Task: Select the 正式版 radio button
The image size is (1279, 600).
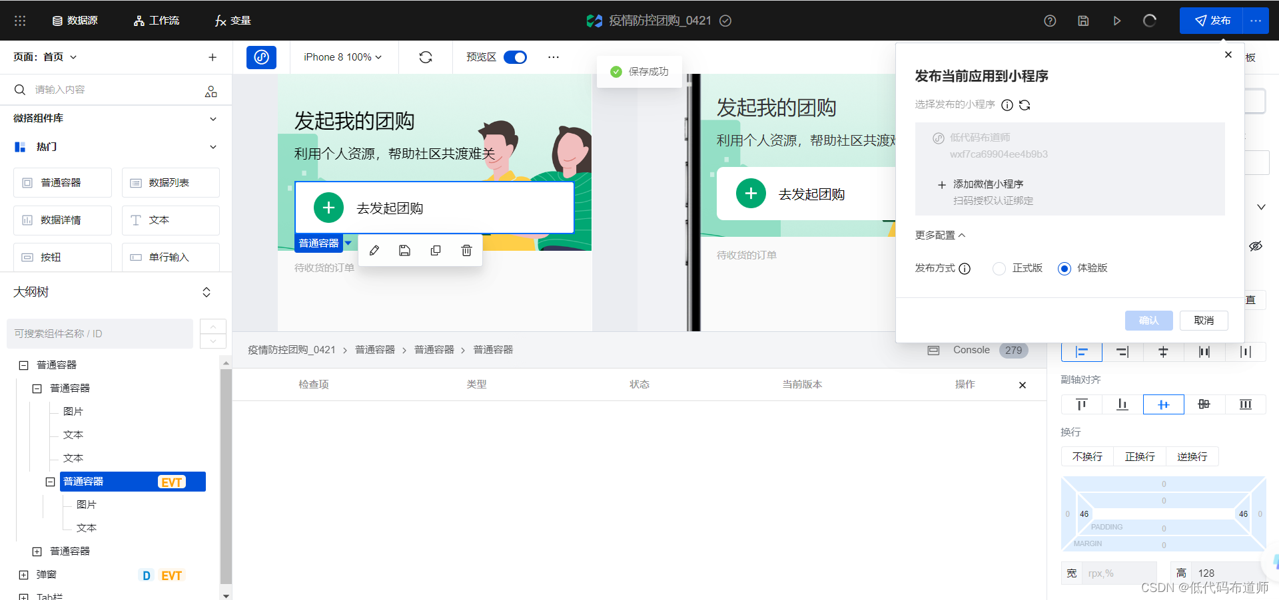Action: [x=999, y=269]
